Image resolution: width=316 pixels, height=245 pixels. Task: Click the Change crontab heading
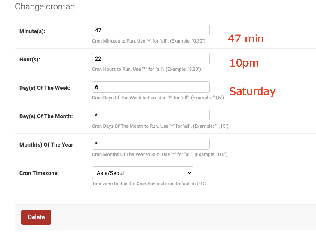(45, 6)
